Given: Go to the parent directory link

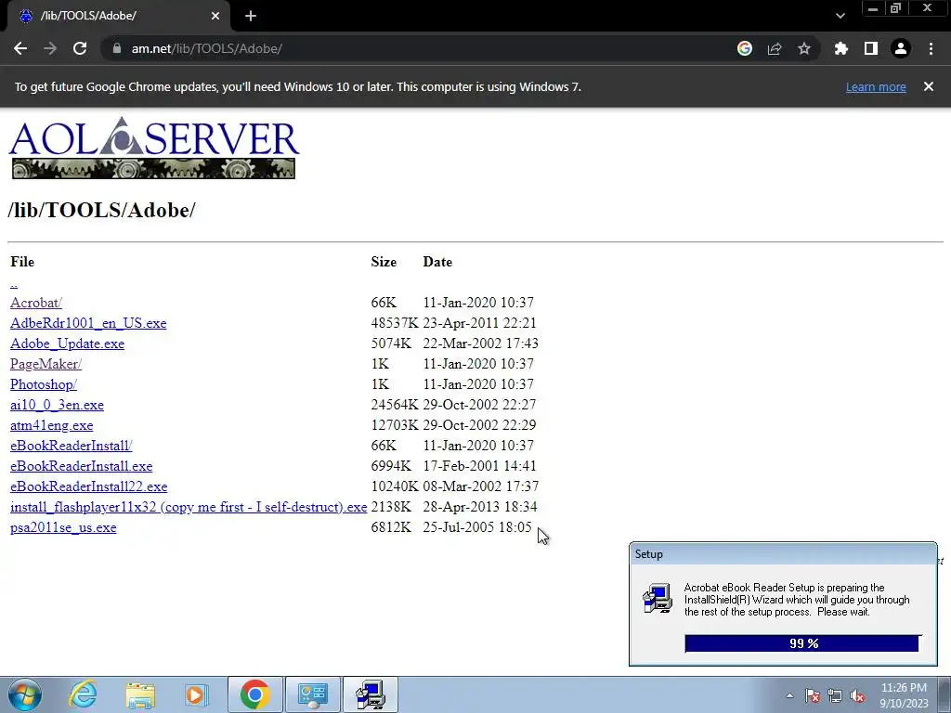Looking at the screenshot, I should pos(14,283).
